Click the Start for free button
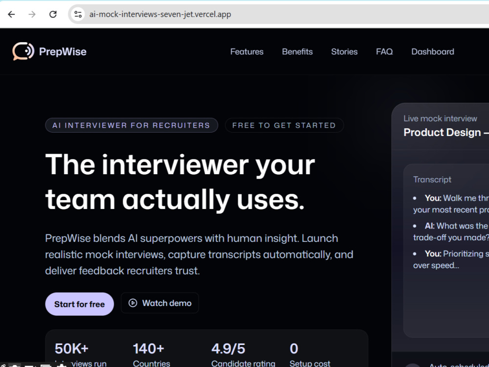 pos(80,304)
